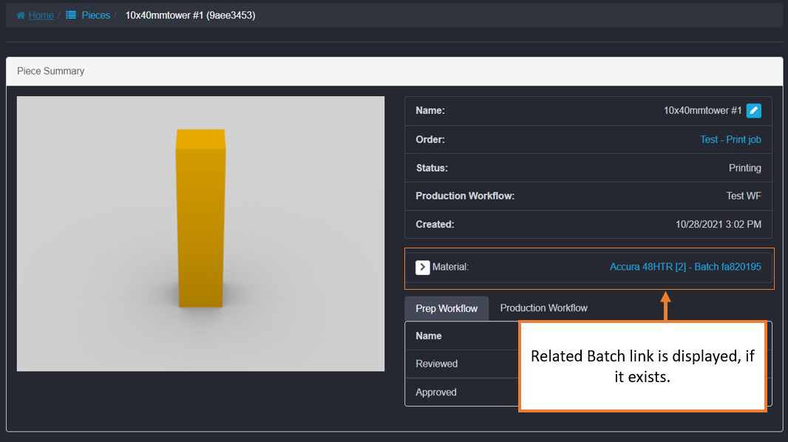Select the Reviewed workflow row
This screenshot has width=788, height=442.
tap(437, 364)
